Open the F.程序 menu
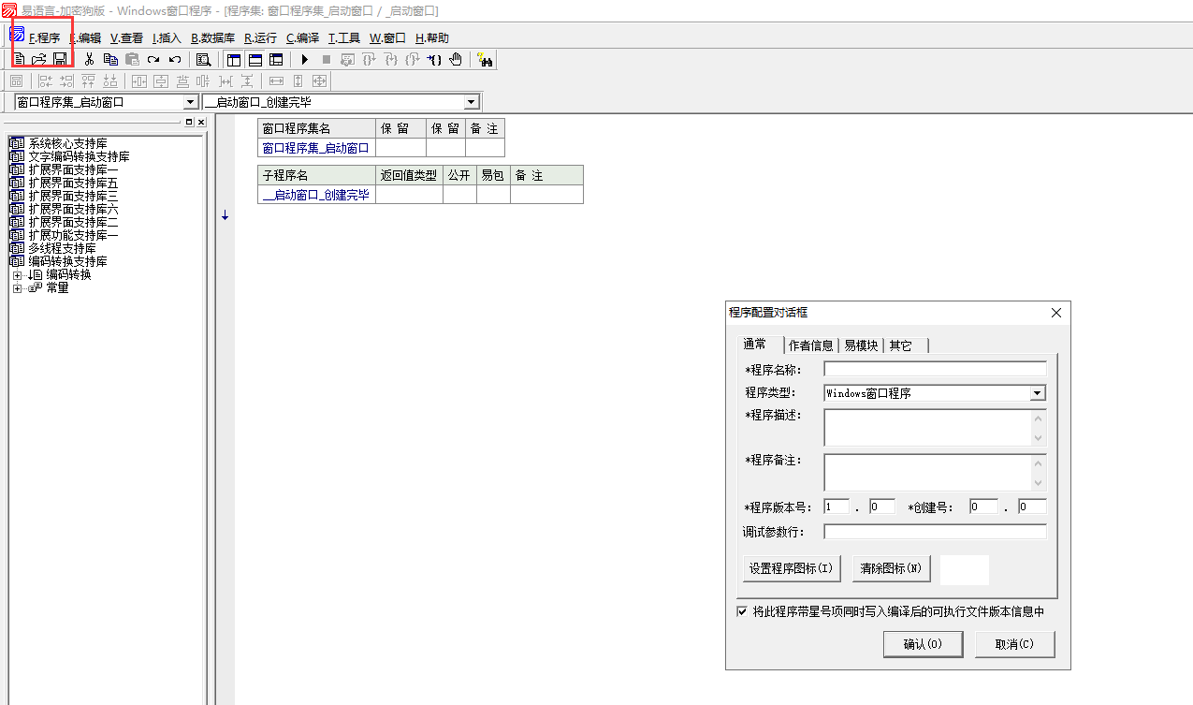The image size is (1193, 705). point(44,38)
